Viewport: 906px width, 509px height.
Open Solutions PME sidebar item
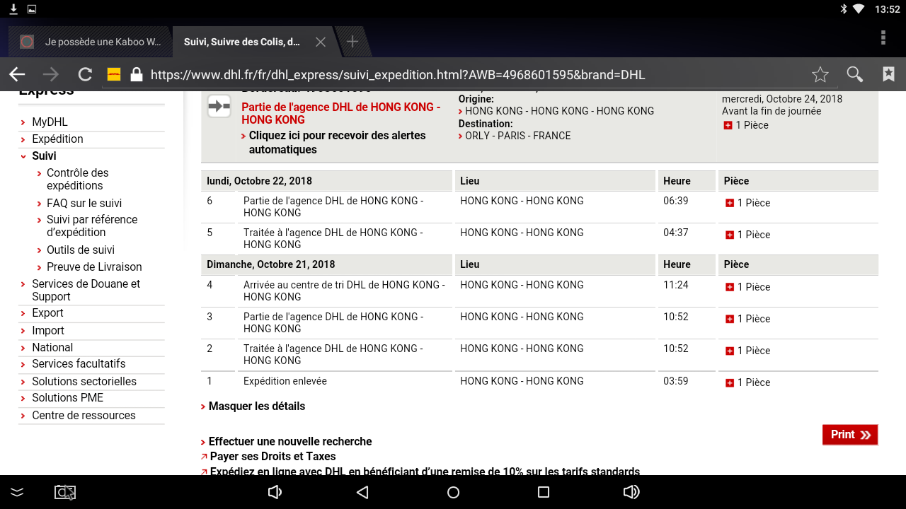click(67, 398)
